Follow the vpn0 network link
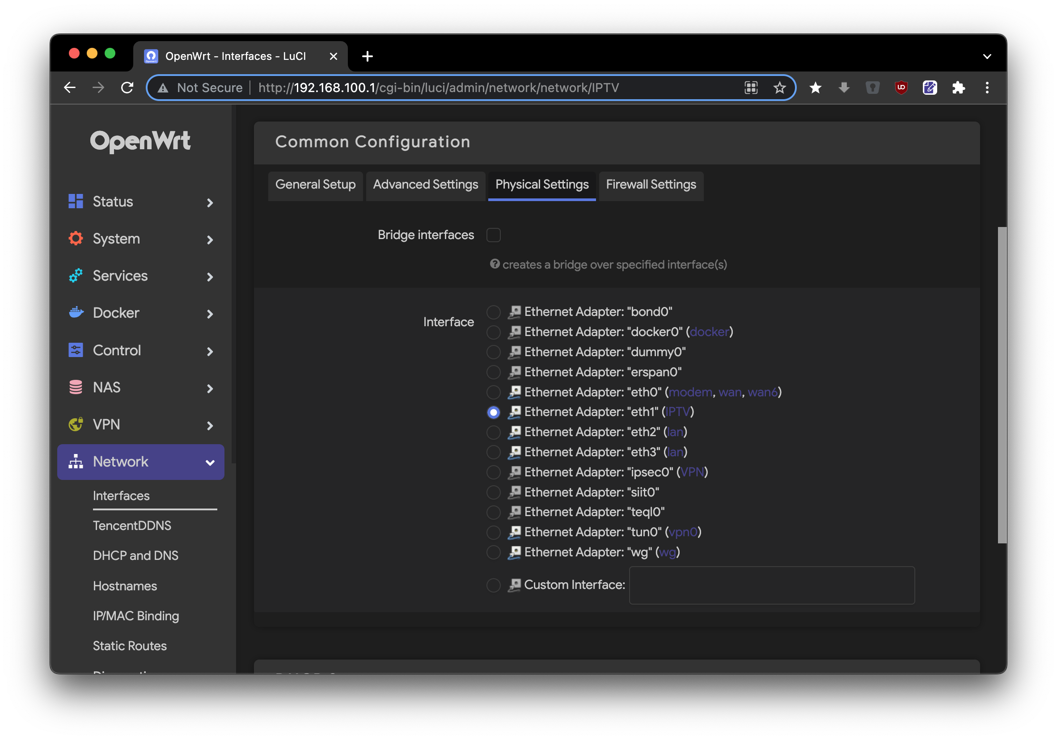1057x740 pixels. (x=683, y=532)
